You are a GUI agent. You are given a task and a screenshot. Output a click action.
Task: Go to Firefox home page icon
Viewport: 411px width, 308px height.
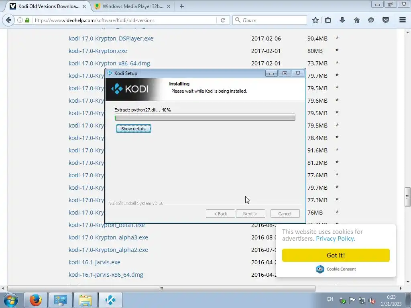click(x=356, y=20)
